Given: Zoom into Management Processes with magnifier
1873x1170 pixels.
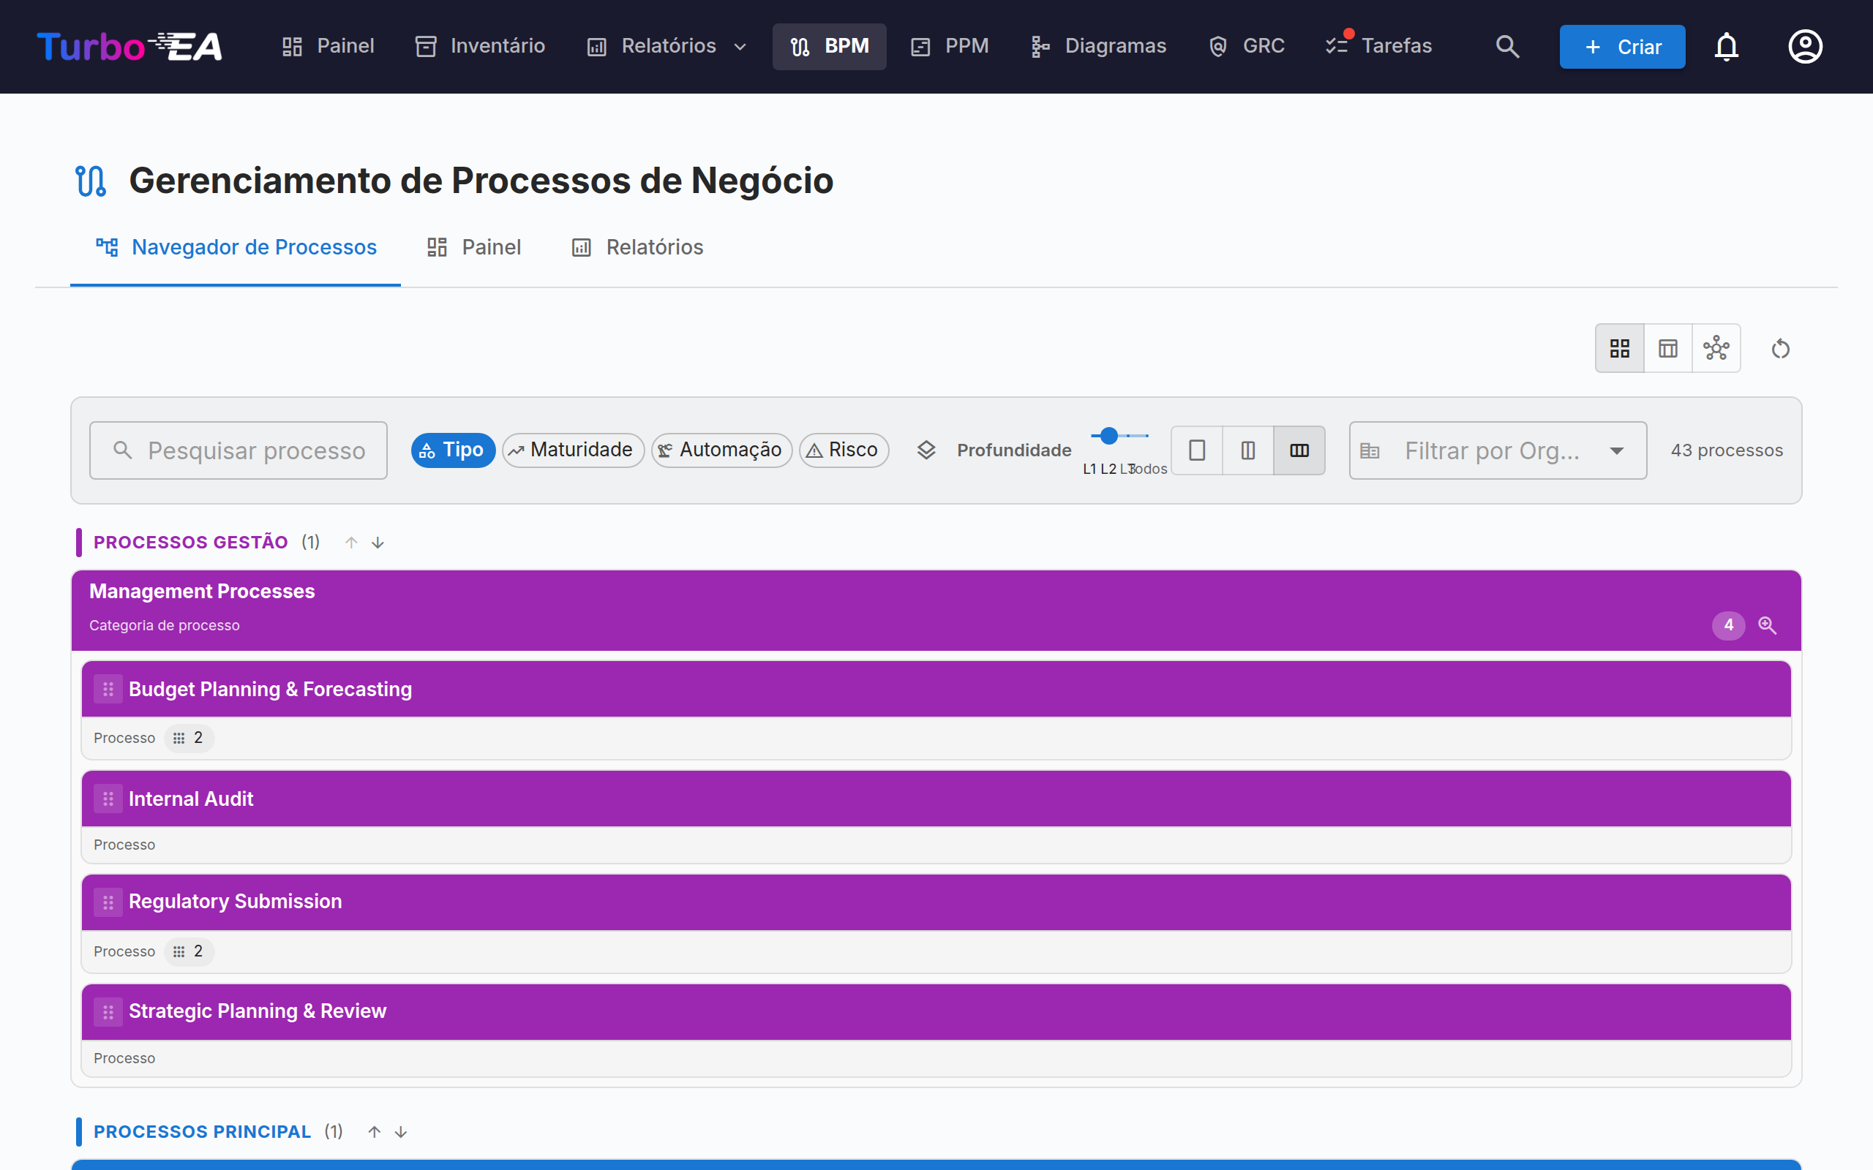Looking at the screenshot, I should [1767, 625].
